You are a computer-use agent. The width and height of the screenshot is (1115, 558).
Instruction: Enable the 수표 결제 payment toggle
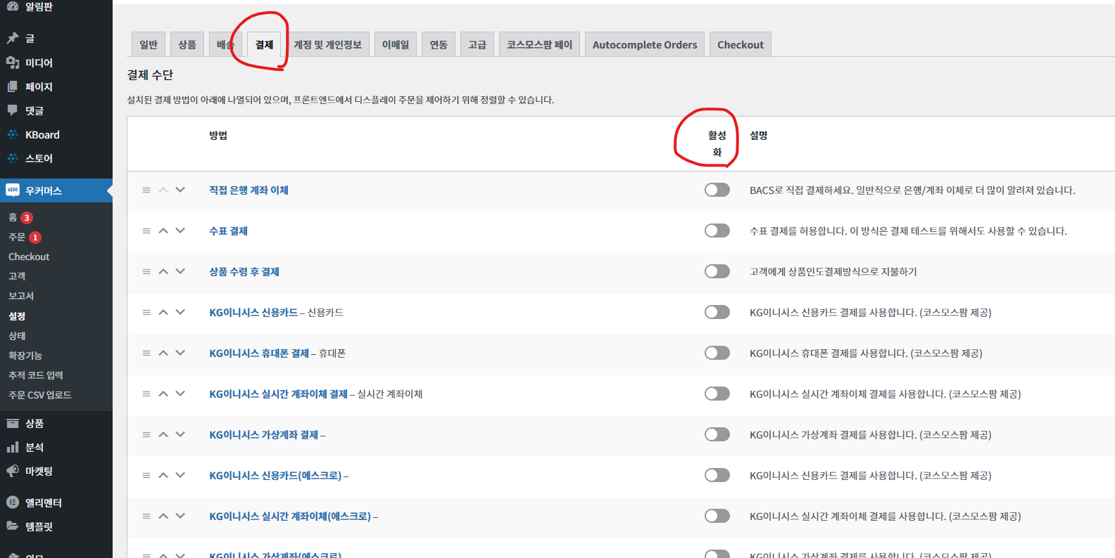pos(717,231)
